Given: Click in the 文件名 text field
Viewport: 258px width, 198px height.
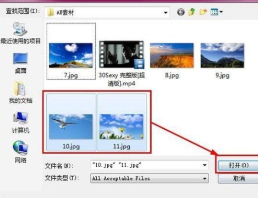Looking at the screenshot, I should click(x=146, y=166).
